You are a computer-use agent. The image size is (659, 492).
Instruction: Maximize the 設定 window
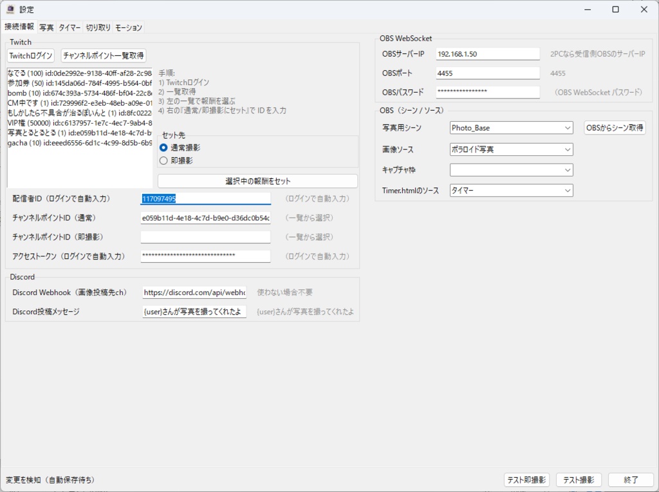[x=615, y=9]
